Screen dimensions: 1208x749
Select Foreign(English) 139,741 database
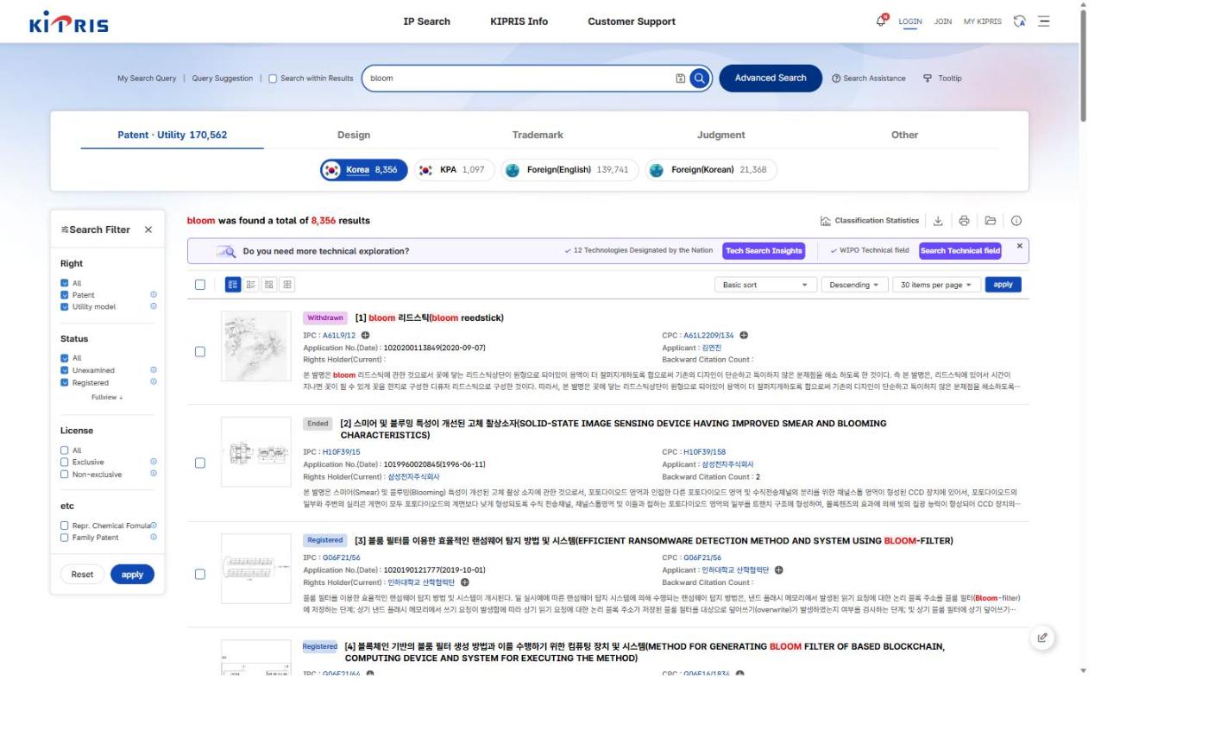click(x=569, y=170)
